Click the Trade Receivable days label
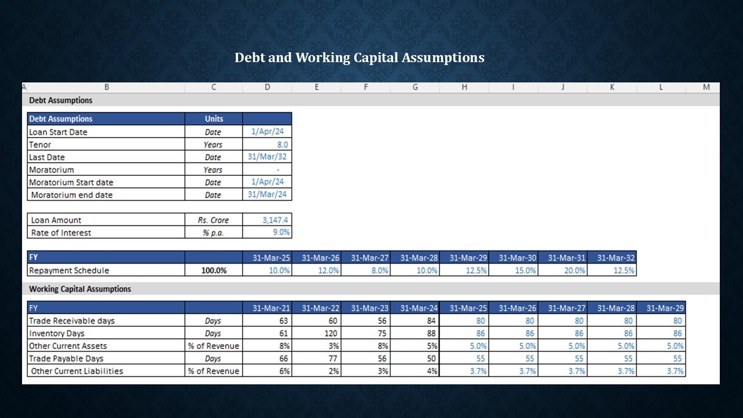743x418 pixels. tap(72, 320)
